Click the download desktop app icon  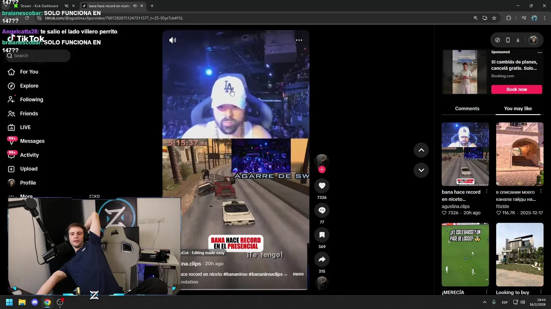tap(518, 40)
